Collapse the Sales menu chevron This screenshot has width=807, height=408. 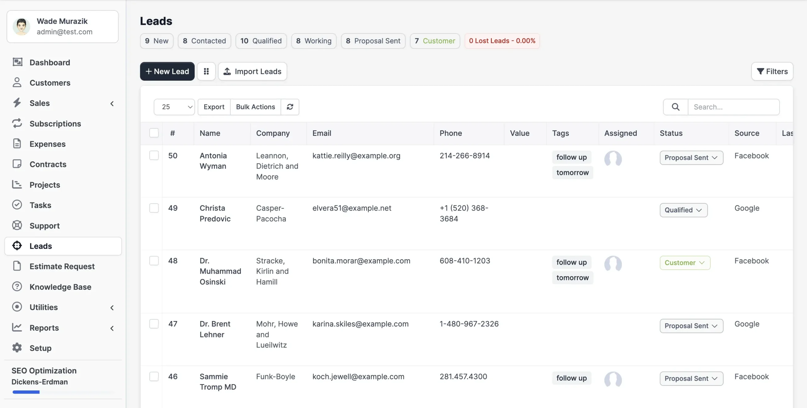pos(112,103)
